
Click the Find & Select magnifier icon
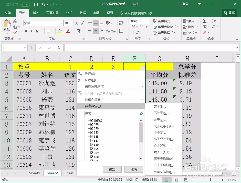(x=214, y=27)
